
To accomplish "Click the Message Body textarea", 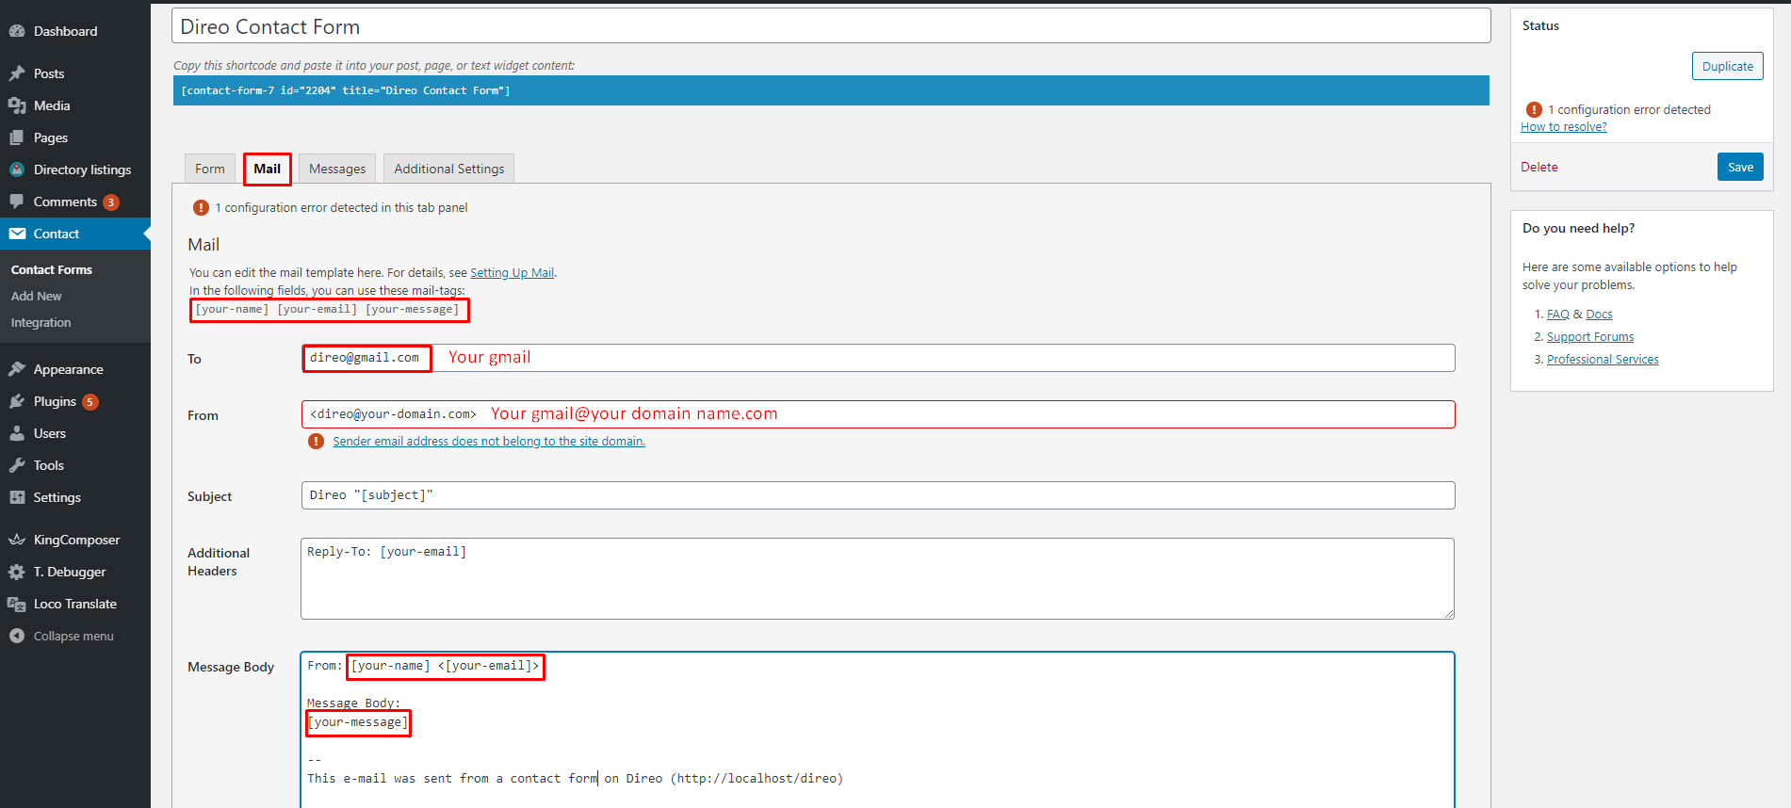I will point(877,730).
